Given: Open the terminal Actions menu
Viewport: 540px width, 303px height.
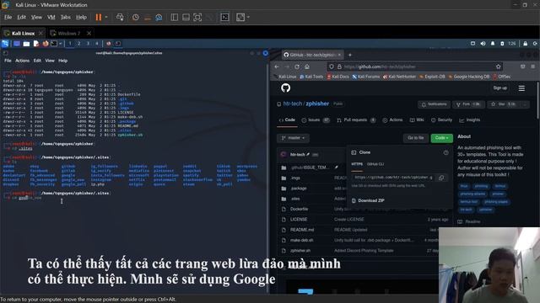Looking at the screenshot, I should pyautogui.click(x=23, y=61).
